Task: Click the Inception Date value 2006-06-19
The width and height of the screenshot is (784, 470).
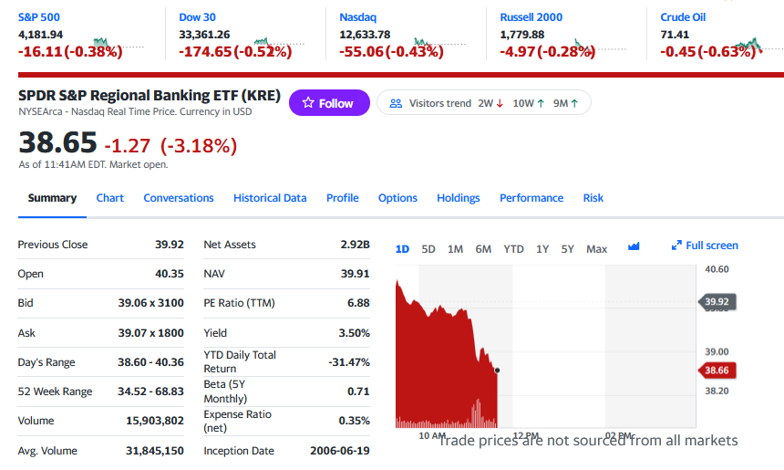Action: (340, 451)
